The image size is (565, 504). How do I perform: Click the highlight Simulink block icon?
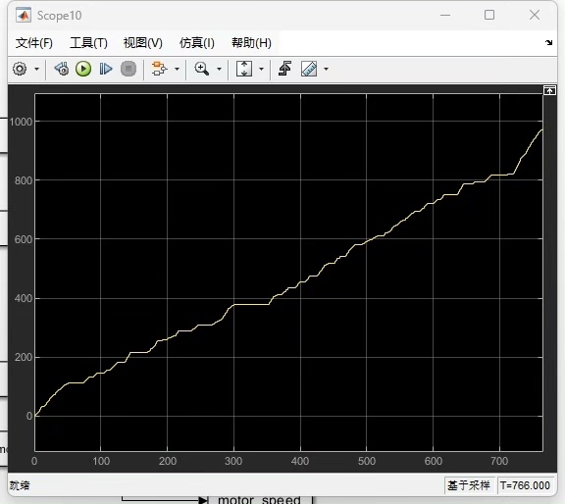click(159, 69)
